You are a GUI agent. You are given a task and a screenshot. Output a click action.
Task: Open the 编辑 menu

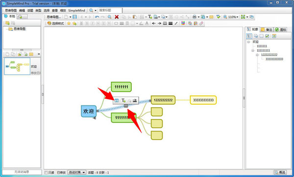click(22, 11)
